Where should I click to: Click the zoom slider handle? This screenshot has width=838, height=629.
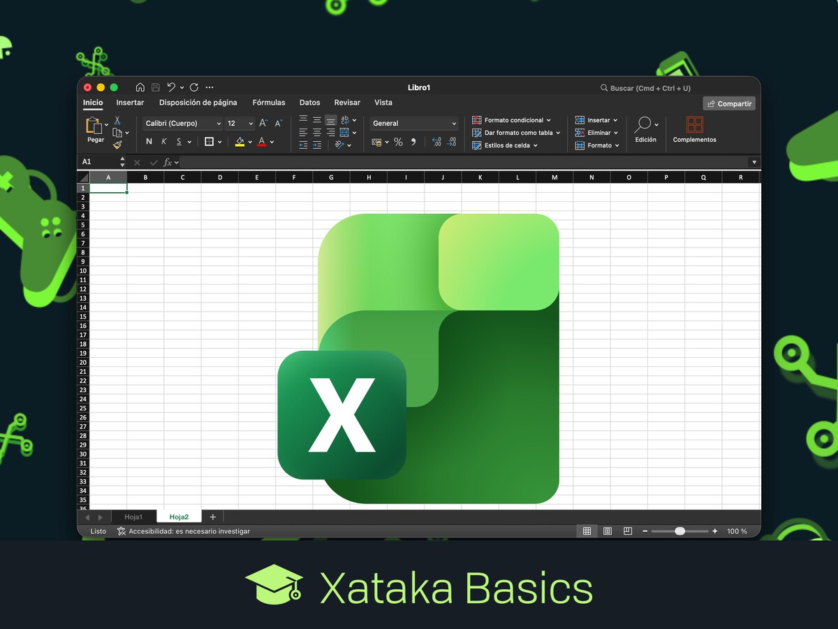[680, 531]
